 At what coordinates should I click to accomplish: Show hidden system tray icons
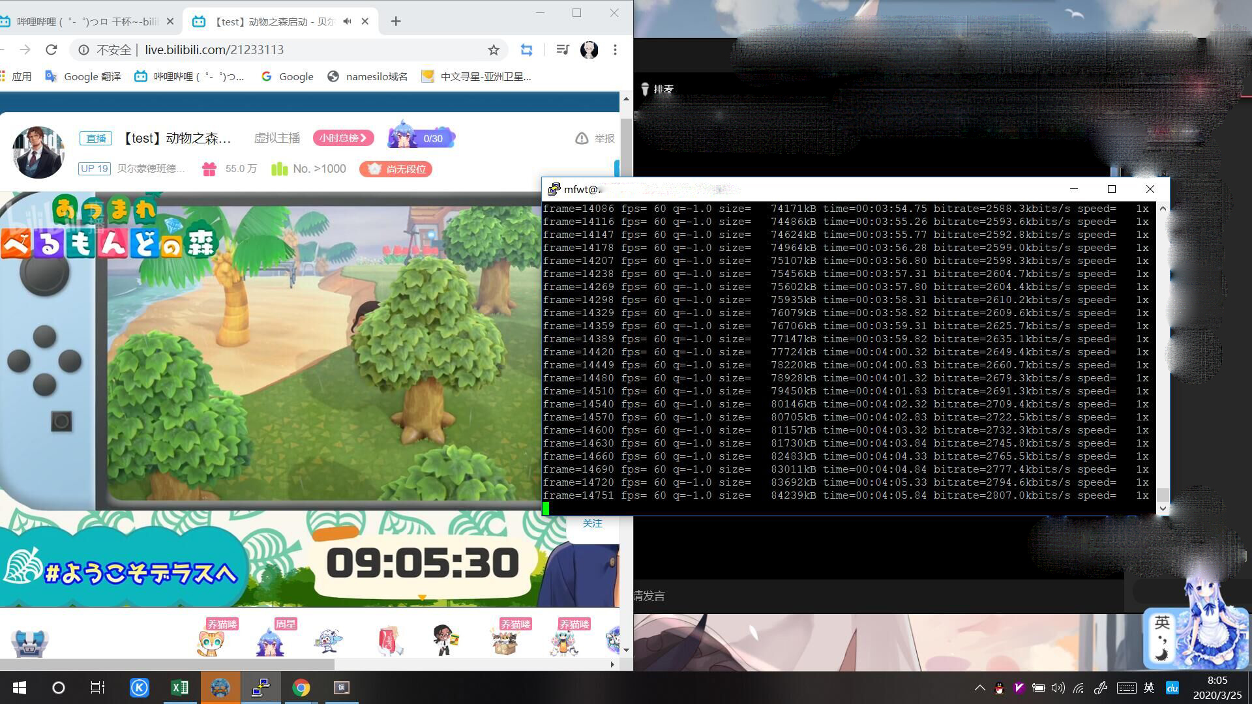pos(979,688)
